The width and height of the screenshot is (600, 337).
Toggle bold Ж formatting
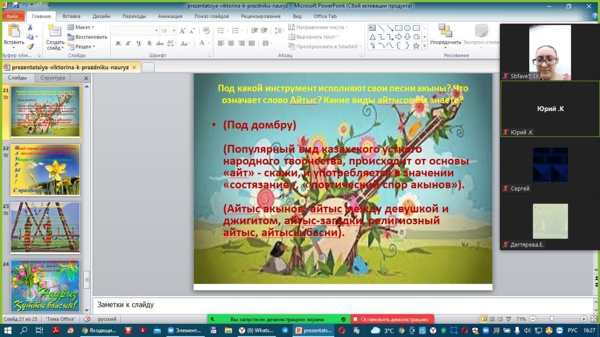(x=118, y=43)
